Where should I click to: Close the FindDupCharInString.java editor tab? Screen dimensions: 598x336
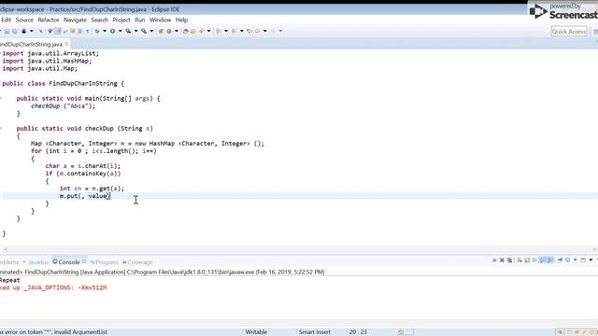[x=66, y=44]
